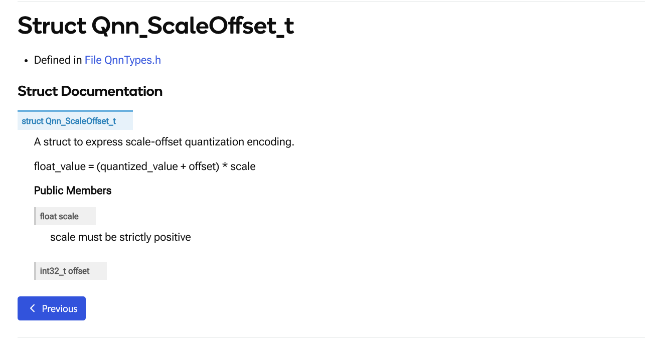Click the word 'offset' in the member entry
Image resolution: width=645 pixels, height=338 pixels.
pos(79,271)
